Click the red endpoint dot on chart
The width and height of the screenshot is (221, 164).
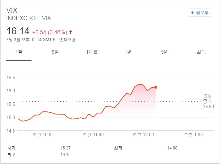click(x=156, y=87)
